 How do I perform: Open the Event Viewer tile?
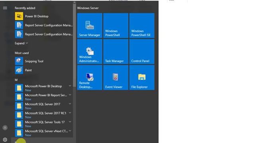coord(116,77)
